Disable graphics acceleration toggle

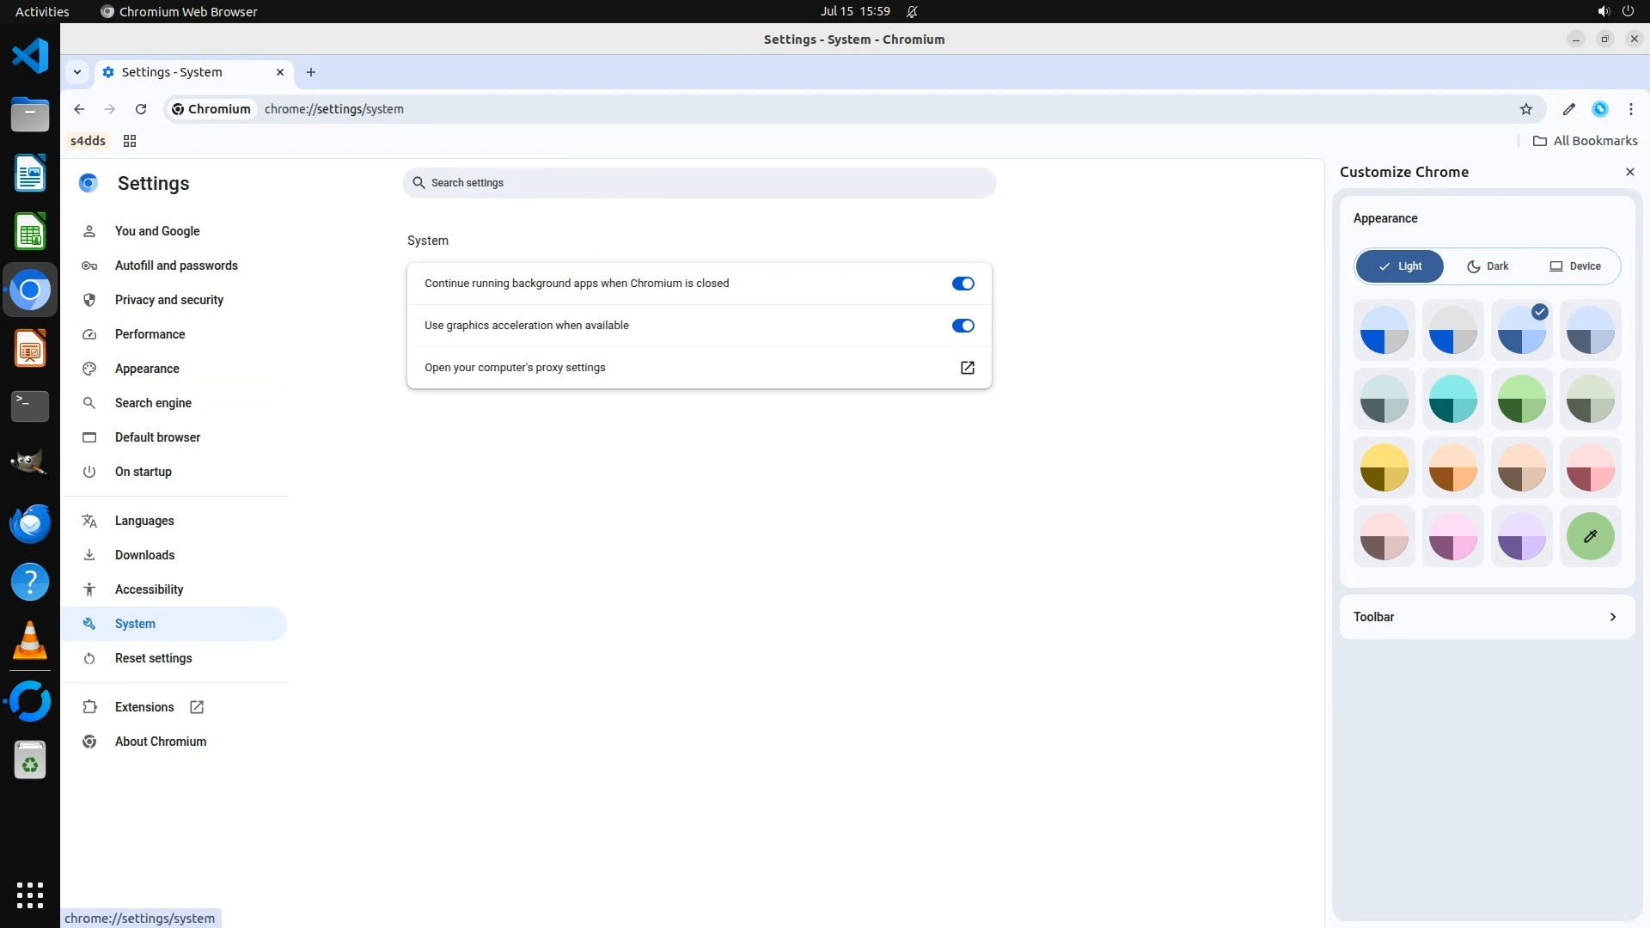962,326
